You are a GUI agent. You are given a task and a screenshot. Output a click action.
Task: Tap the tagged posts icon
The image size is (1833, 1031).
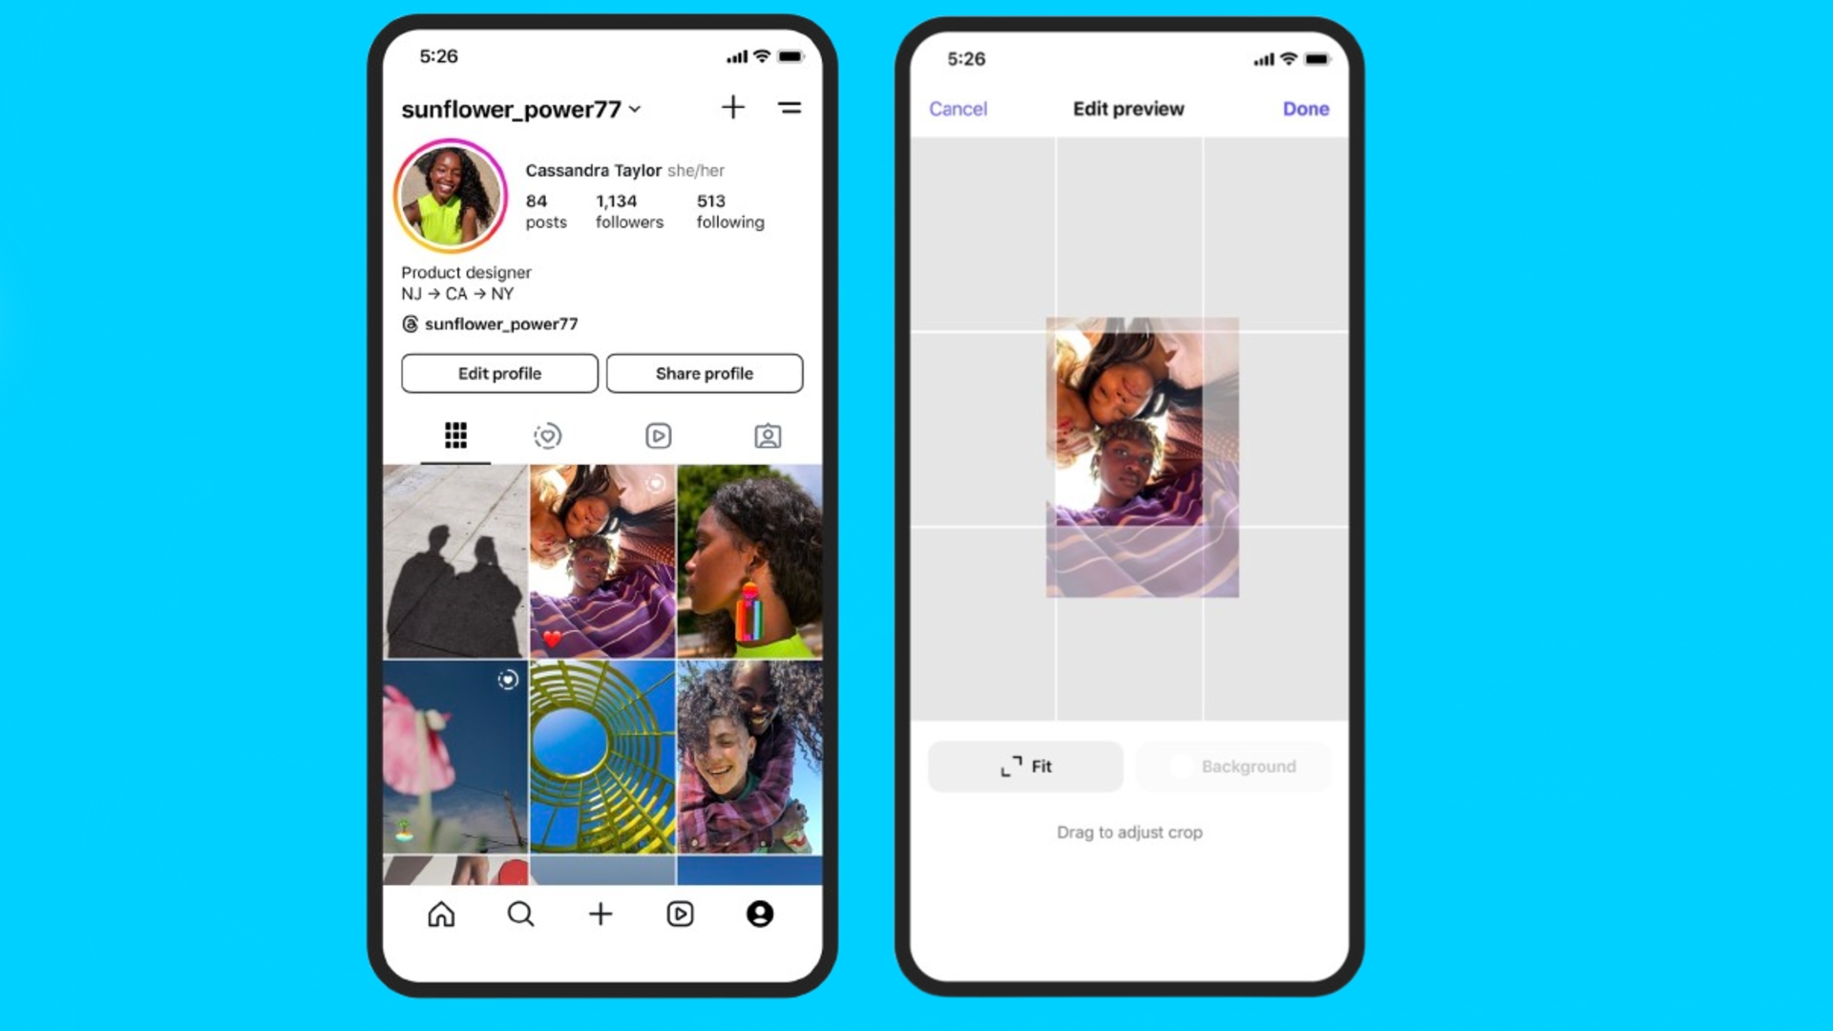[x=768, y=435]
